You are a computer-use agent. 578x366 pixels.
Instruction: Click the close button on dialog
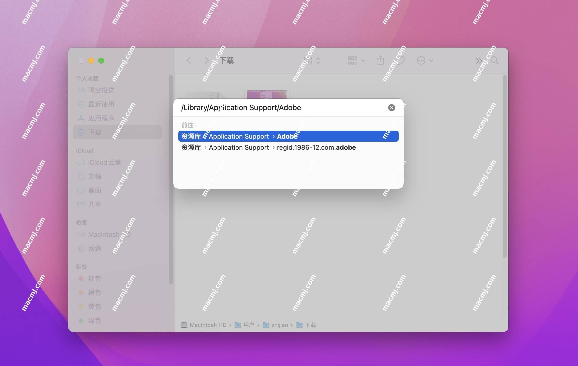(391, 108)
